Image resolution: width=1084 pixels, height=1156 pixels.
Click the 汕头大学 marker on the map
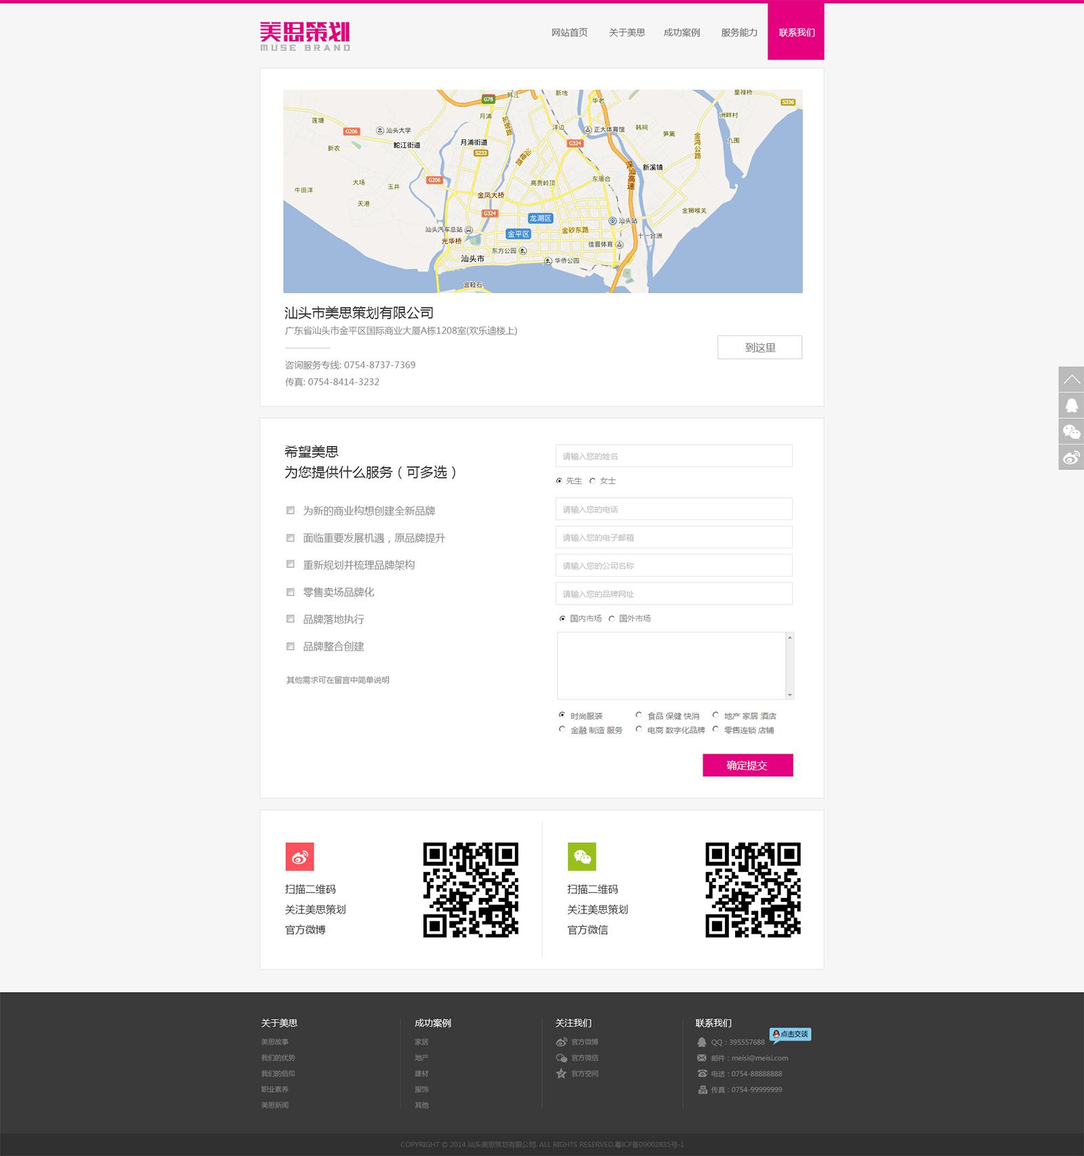pyautogui.click(x=380, y=130)
